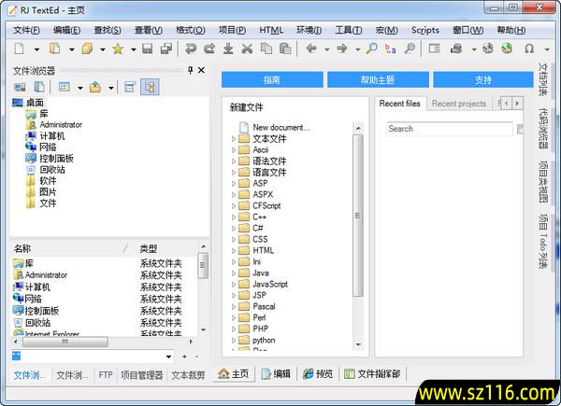
Task: Click the folder up icon in file browser
Action: tap(95, 87)
